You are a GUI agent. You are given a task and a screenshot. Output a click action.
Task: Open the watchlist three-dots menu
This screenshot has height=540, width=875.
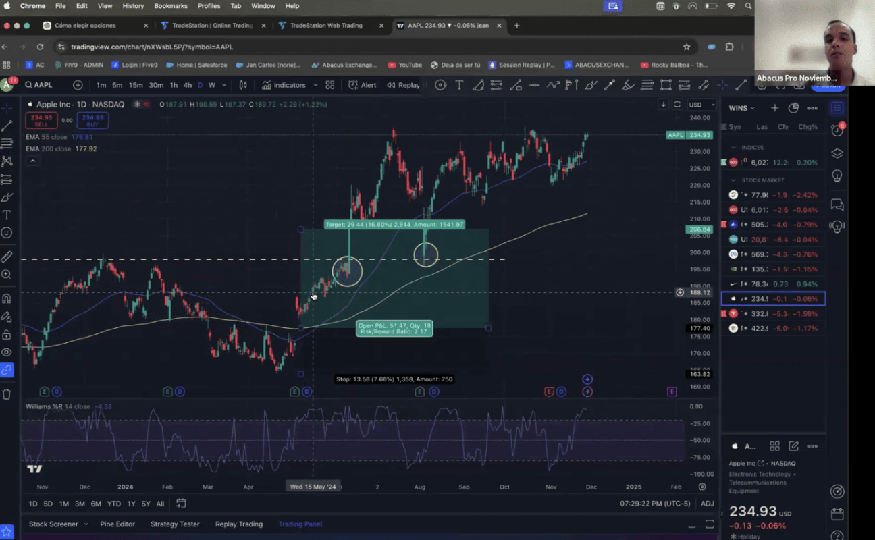point(812,108)
